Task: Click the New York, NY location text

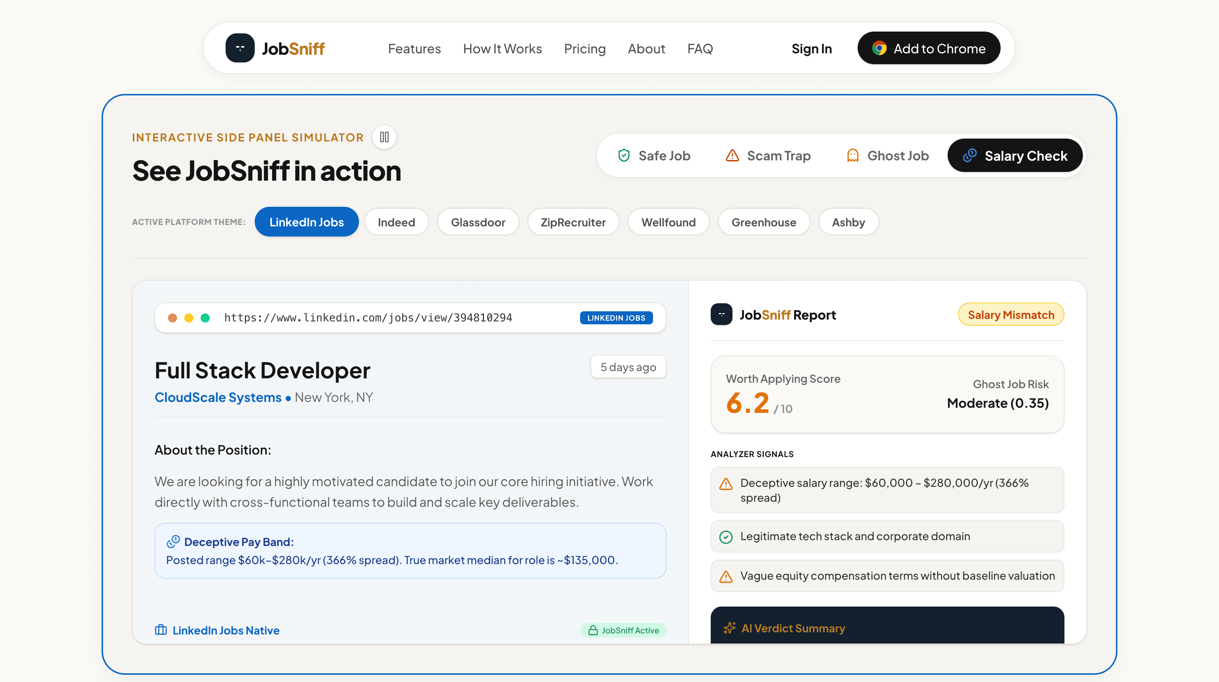Action: click(x=334, y=397)
